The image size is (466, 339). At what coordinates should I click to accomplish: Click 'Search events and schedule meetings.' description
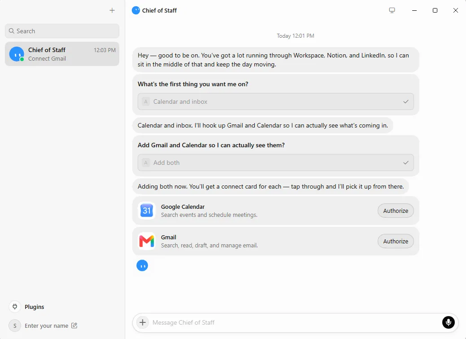coord(209,215)
